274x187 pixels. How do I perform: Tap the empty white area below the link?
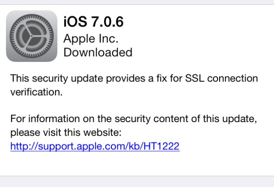point(137,164)
